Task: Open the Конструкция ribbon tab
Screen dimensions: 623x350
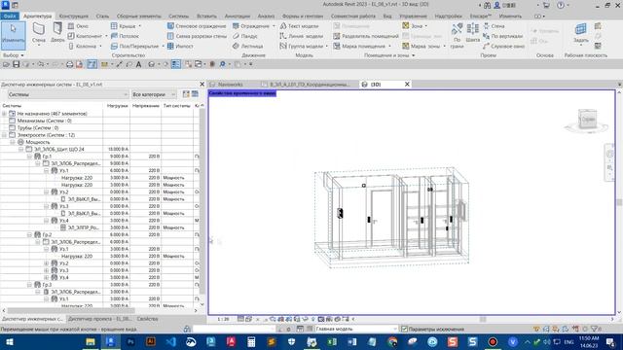Action: (x=74, y=17)
